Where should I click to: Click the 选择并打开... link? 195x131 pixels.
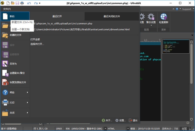[x=37, y=44]
